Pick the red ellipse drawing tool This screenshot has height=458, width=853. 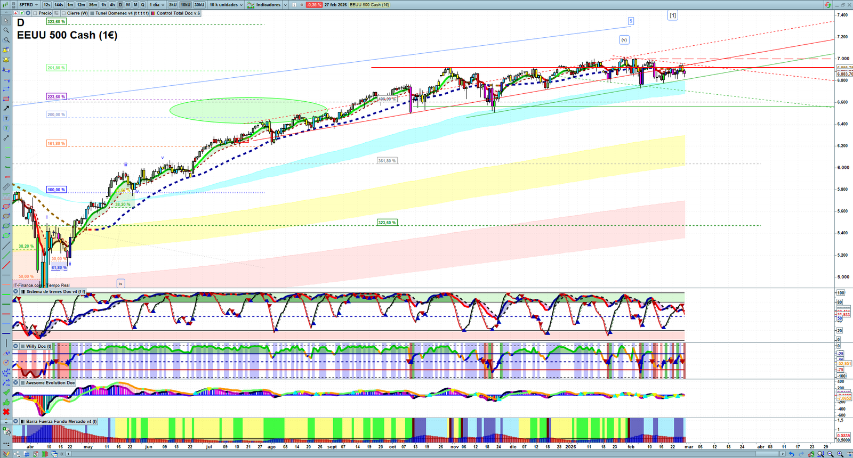tap(6, 207)
